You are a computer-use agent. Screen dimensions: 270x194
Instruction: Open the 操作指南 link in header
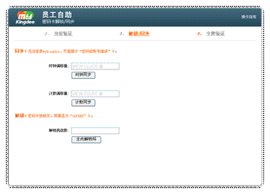click(249, 17)
